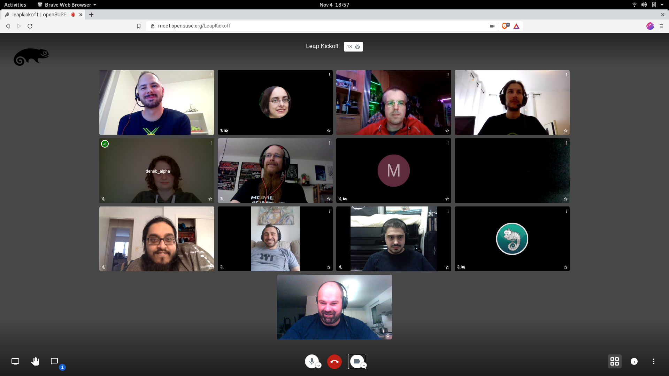Image resolution: width=669 pixels, height=376 pixels.
Task: Toggle the camera on/off
Action: point(357,361)
